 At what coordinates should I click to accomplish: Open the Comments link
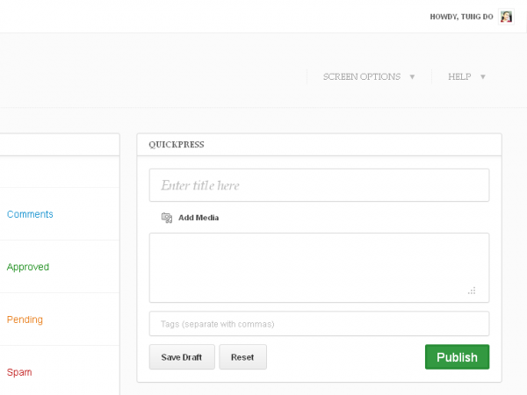(x=30, y=214)
